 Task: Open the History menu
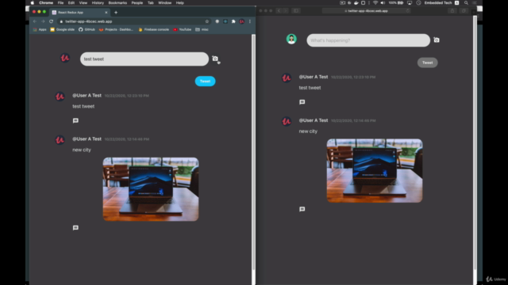[98, 3]
